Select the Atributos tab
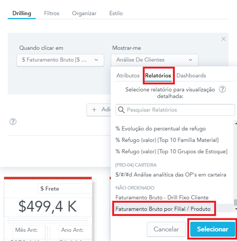 coord(128,76)
